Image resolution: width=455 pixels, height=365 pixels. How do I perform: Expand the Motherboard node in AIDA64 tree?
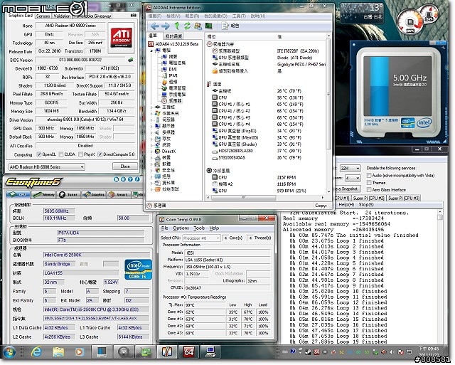click(151, 107)
